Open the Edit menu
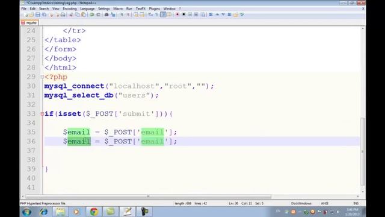 [x=32, y=8]
